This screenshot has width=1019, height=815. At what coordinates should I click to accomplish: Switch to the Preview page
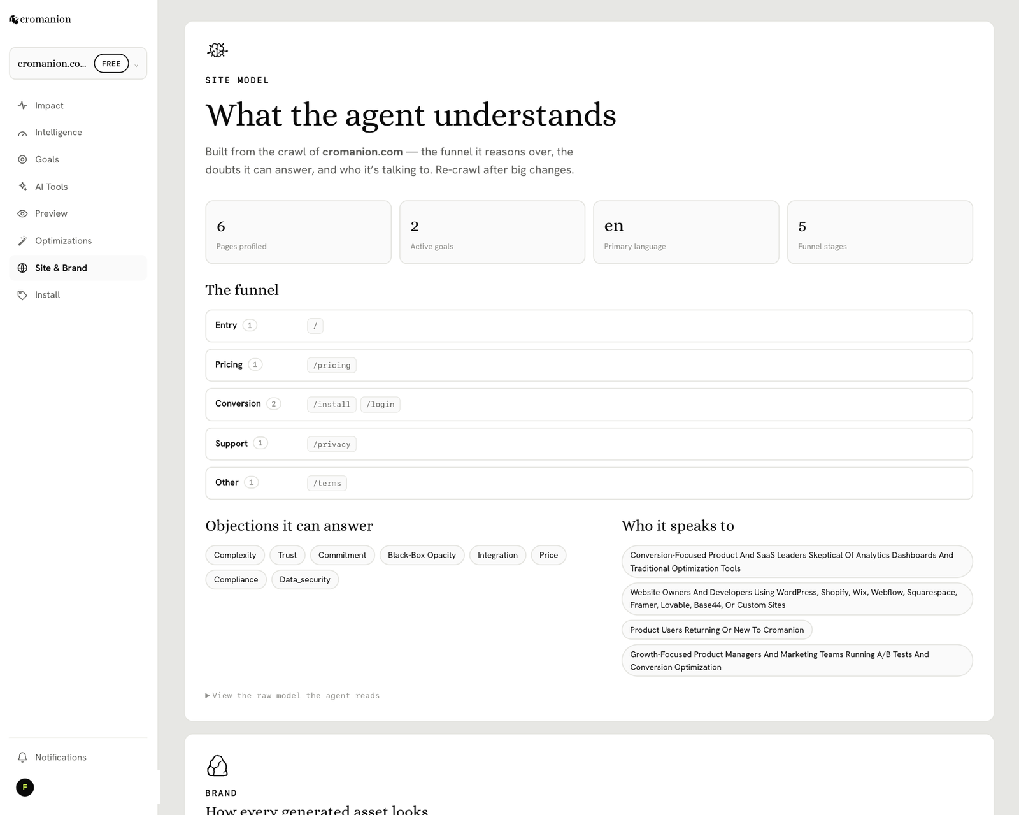click(78, 213)
